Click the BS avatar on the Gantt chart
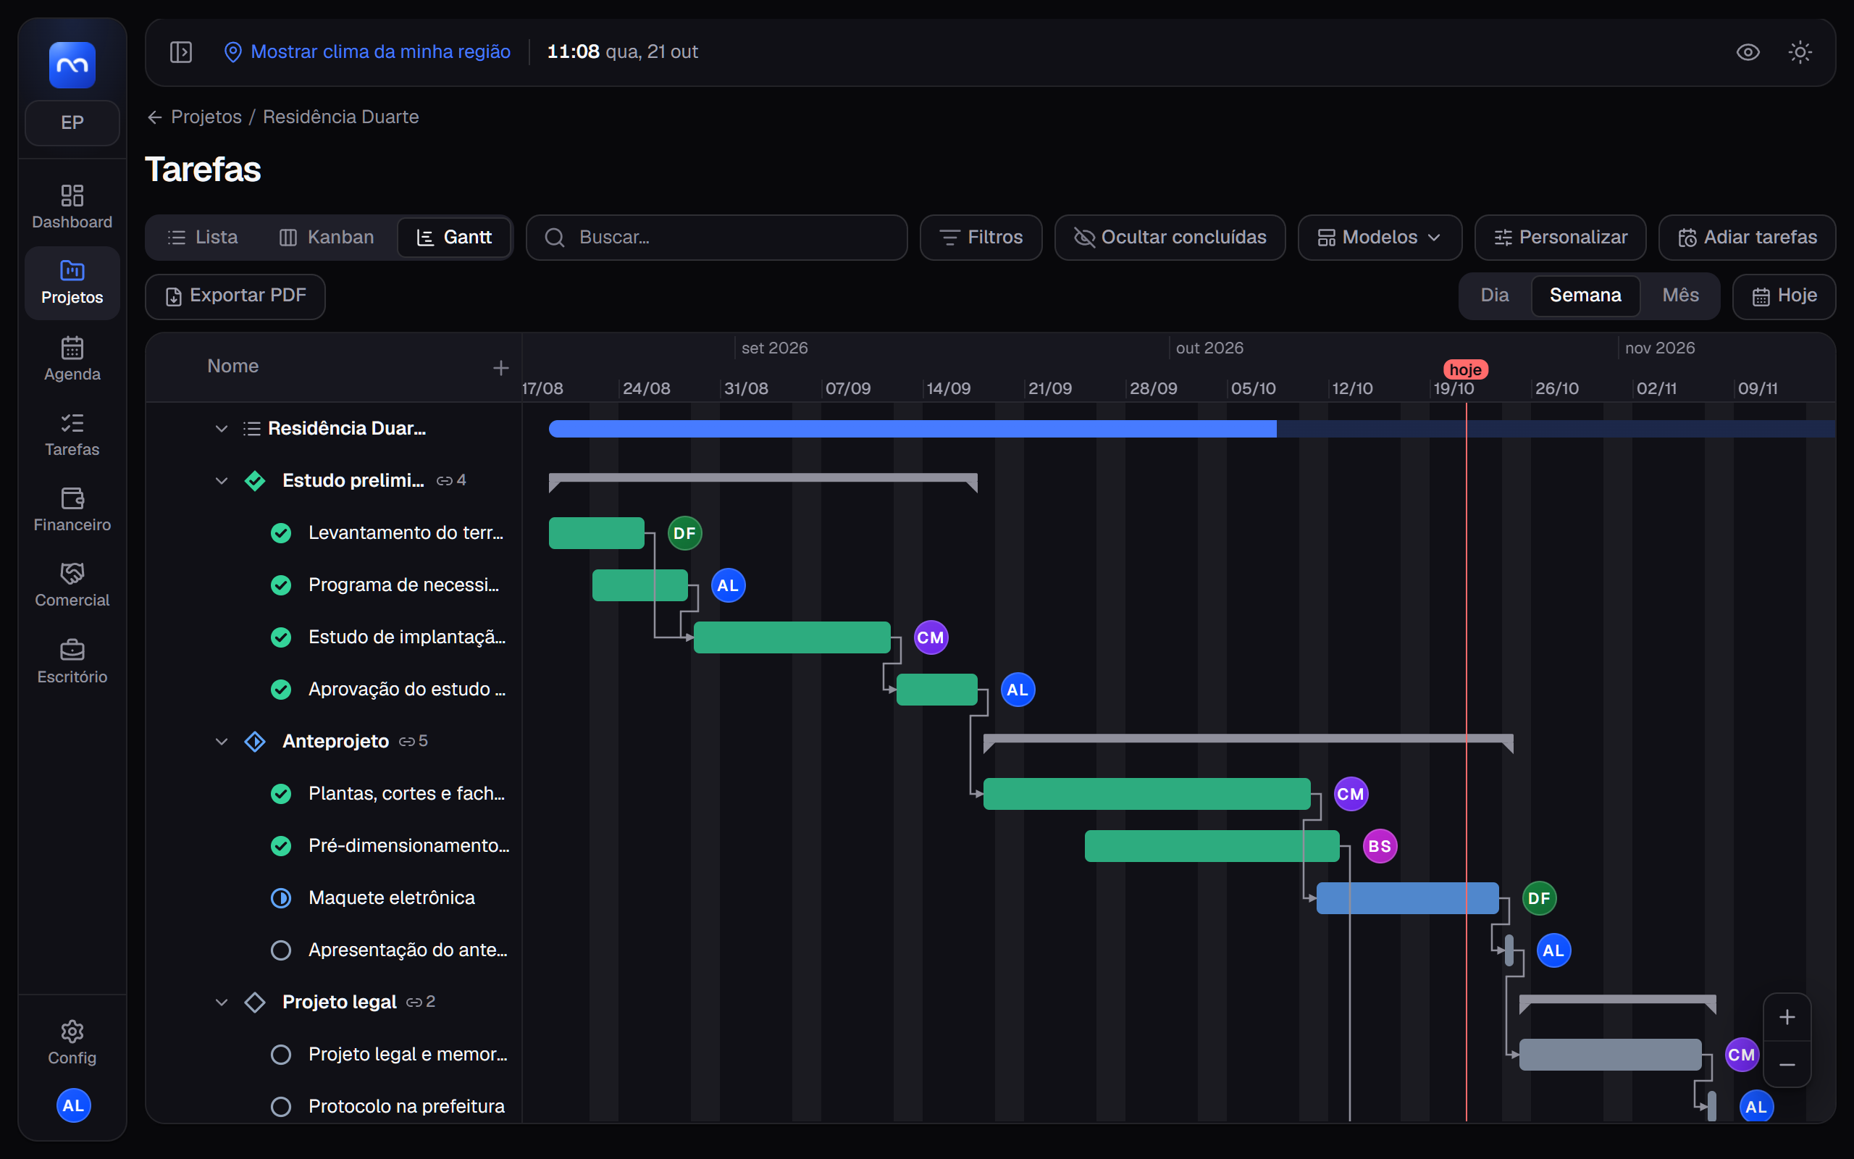 1380,845
